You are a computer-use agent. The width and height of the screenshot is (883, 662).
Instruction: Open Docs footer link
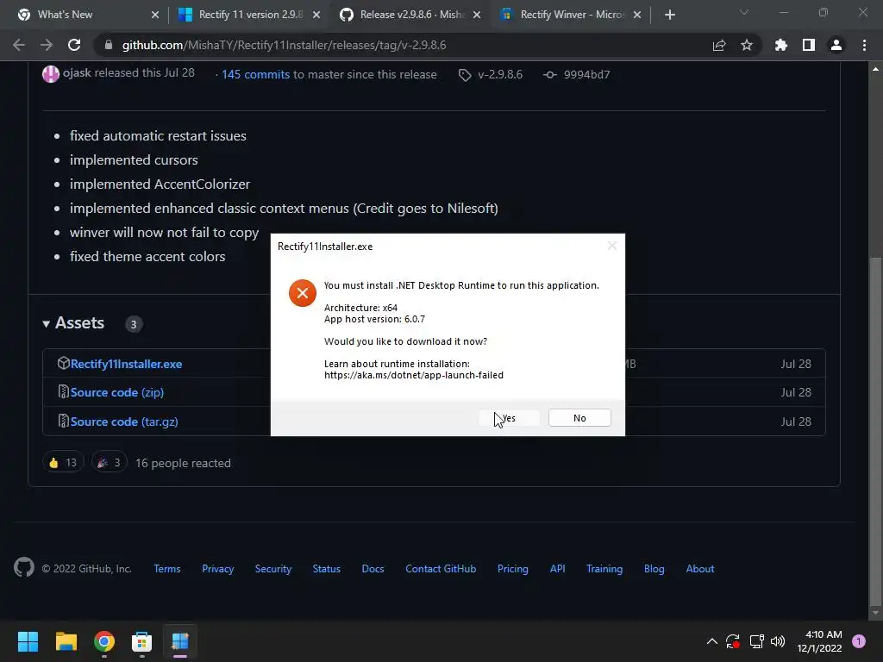[x=373, y=569]
